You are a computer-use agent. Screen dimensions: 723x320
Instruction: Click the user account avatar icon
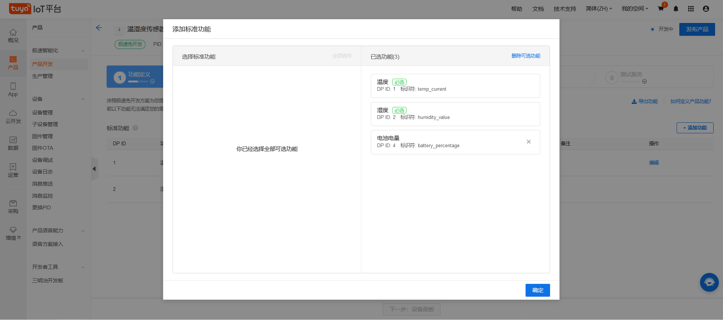click(706, 9)
